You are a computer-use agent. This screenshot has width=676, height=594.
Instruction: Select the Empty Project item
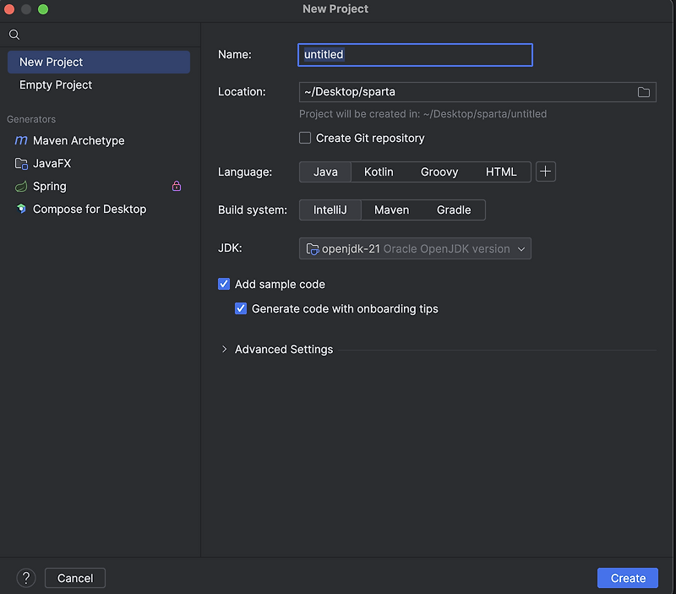(56, 85)
